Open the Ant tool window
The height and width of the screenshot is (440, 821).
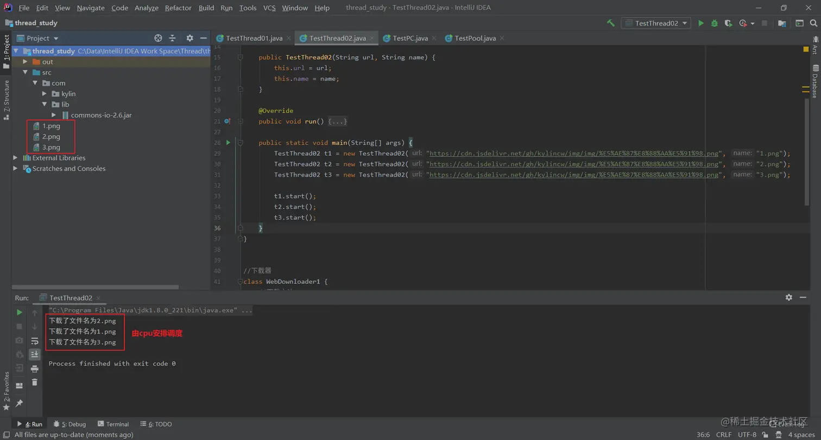pyautogui.click(x=815, y=46)
